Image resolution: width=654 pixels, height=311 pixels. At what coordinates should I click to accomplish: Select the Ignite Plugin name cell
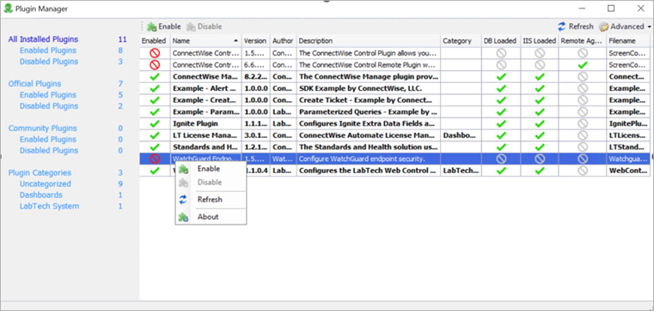205,123
